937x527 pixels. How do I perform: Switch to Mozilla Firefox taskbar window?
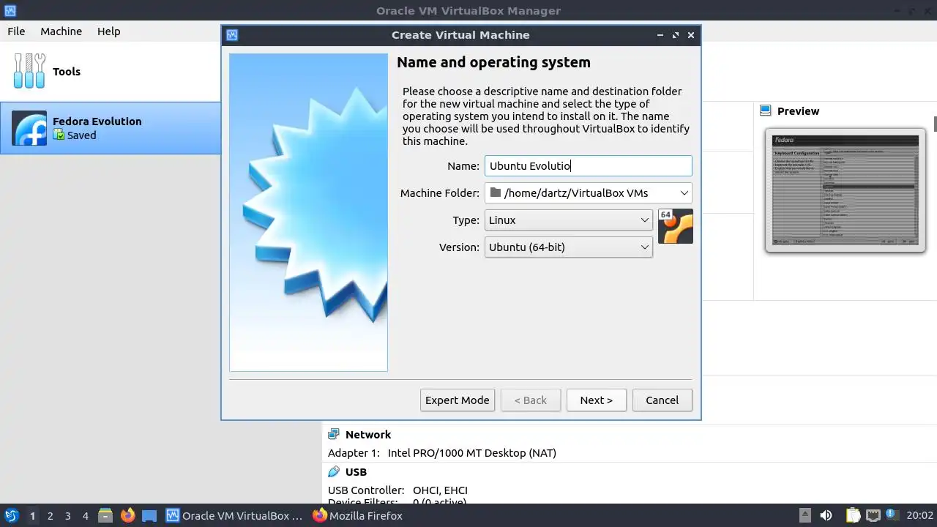point(359,515)
